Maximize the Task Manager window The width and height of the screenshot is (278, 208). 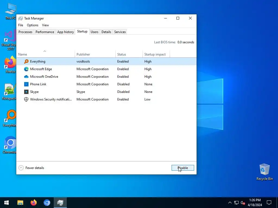click(178, 18)
